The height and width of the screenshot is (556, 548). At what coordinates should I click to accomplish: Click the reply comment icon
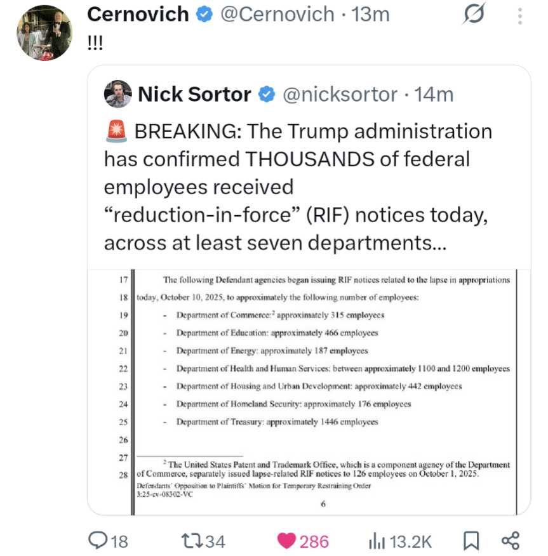98,541
